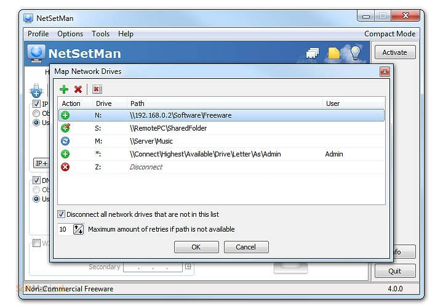Switch to Compact Mode

(389, 34)
